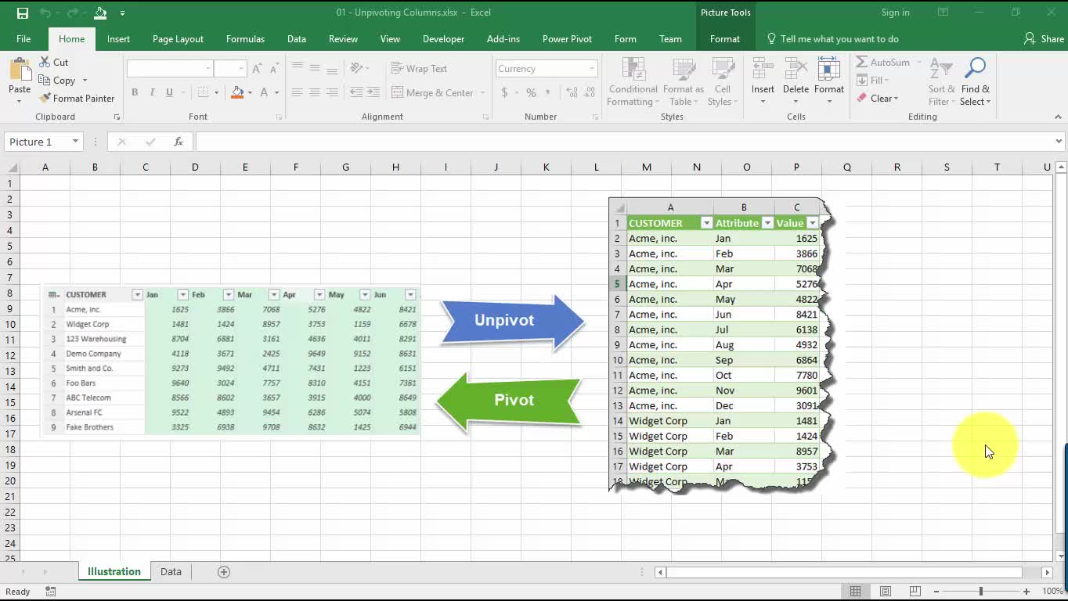The width and height of the screenshot is (1068, 601).
Task: Open the Power Pivot ribbon tab
Action: pos(567,39)
